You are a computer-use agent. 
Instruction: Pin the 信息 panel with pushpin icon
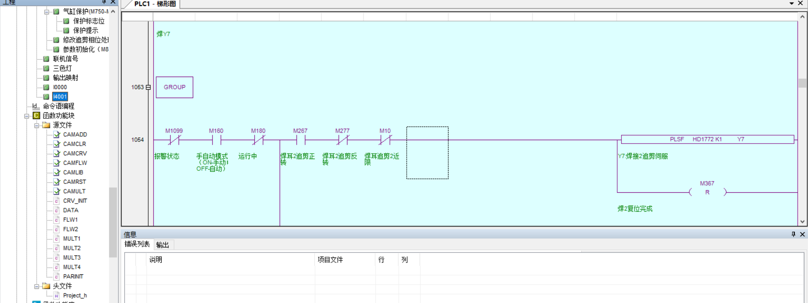pos(793,234)
